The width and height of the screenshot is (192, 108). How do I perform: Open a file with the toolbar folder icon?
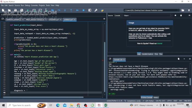coord(9,10)
